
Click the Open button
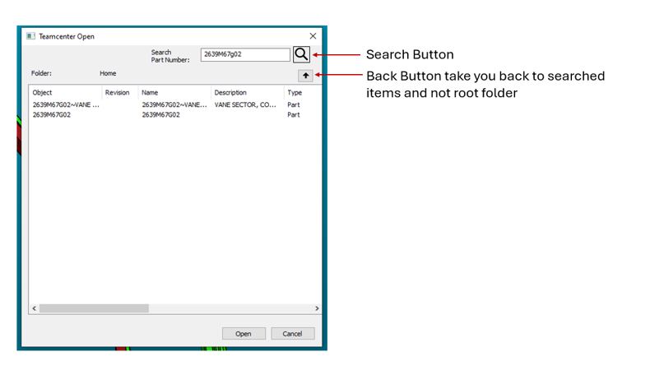(x=244, y=334)
